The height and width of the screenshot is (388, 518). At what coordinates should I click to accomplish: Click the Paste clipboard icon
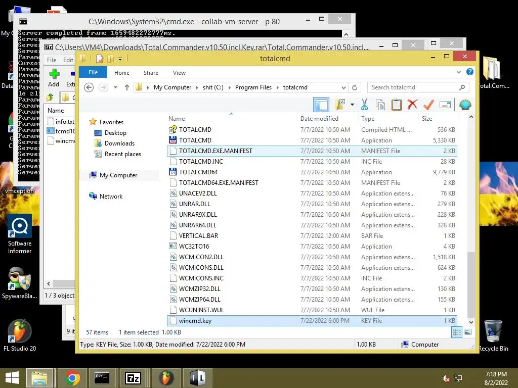point(397,105)
